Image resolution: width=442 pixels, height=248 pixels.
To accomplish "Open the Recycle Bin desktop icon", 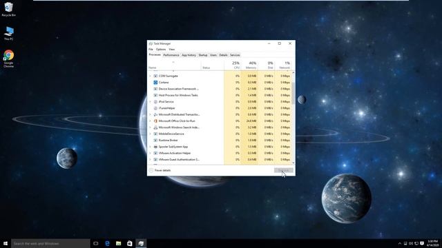I will [8, 9].
